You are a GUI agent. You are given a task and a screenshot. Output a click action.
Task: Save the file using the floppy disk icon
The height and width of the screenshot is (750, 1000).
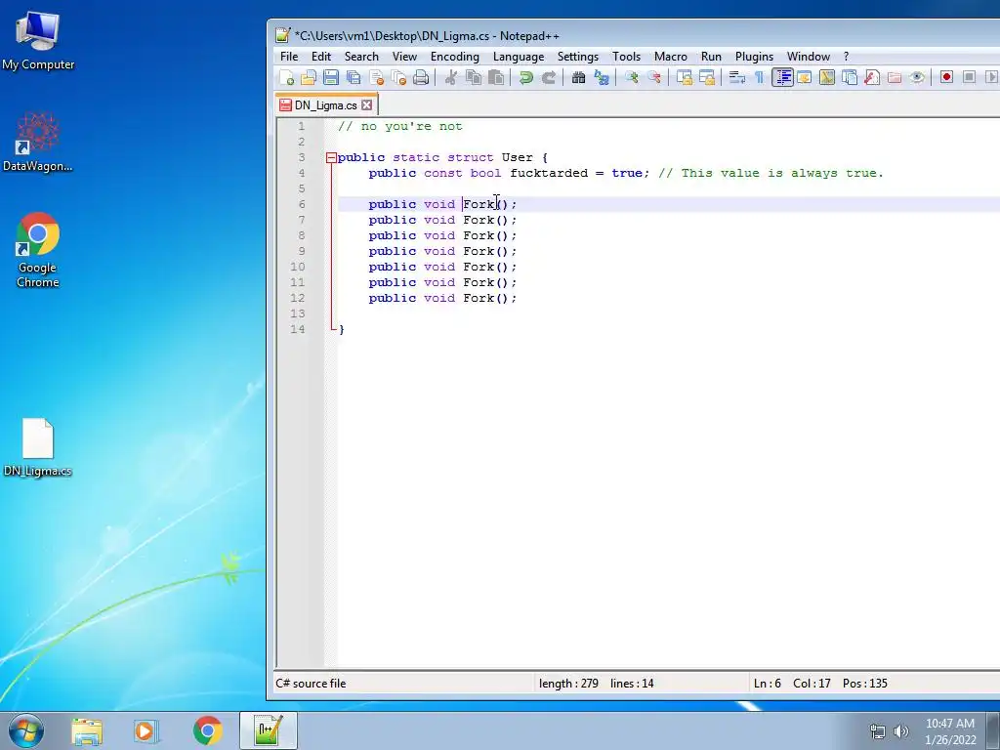tap(331, 78)
